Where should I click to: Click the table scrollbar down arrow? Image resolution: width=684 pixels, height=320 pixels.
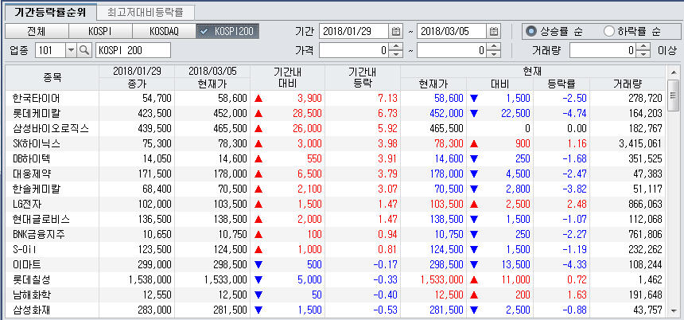[673, 310]
